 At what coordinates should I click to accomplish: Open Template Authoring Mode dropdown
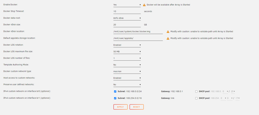coord(127,65)
